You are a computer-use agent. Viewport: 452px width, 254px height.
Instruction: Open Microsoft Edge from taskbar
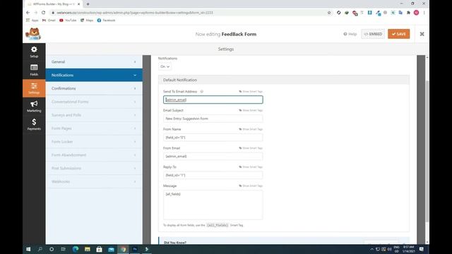(x=76, y=249)
